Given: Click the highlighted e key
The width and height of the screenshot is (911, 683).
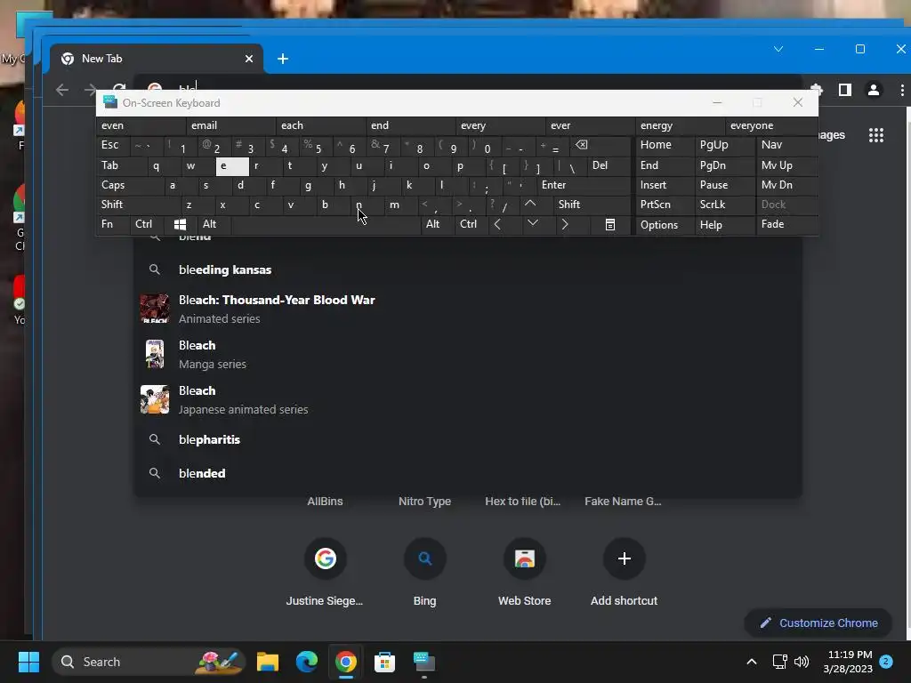Looking at the screenshot, I should (x=232, y=166).
